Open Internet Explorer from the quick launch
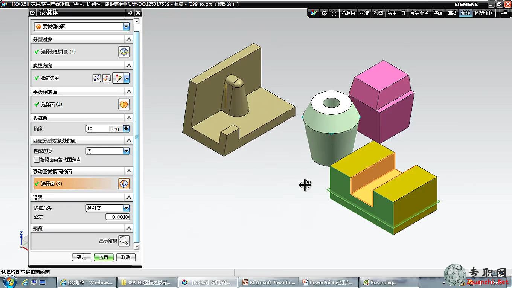Image resolution: width=512 pixels, height=288 pixels. coord(25,282)
